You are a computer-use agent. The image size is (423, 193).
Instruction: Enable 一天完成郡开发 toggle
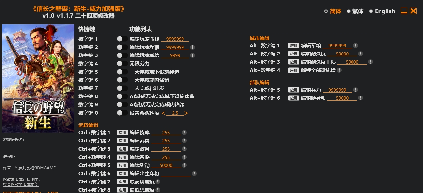pyautogui.click(x=122, y=88)
